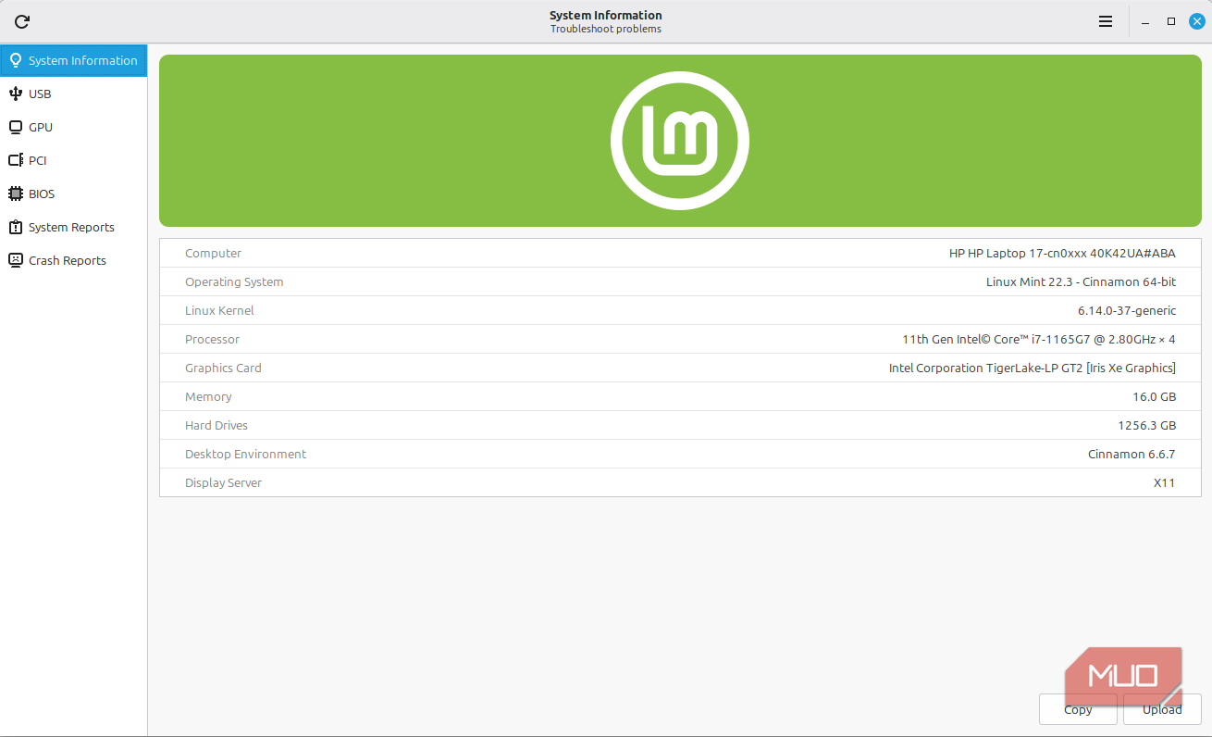Click the refresh icon in the title bar
The height and width of the screenshot is (737, 1212).
point(22,21)
